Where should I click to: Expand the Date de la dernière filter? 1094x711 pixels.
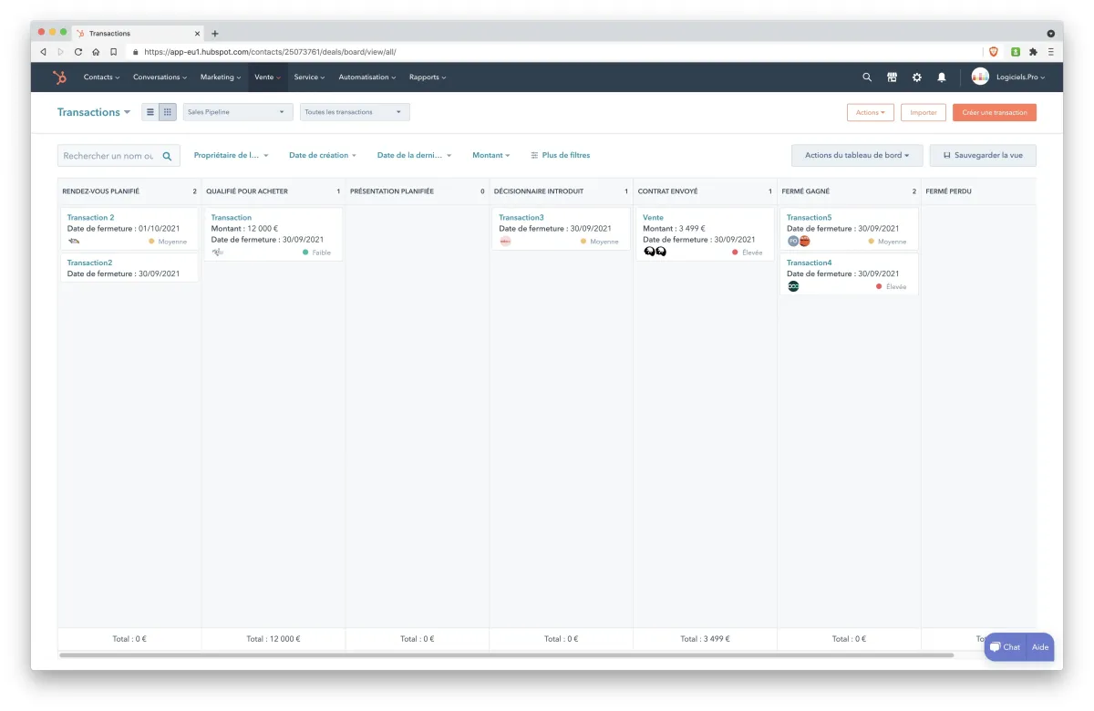(415, 156)
